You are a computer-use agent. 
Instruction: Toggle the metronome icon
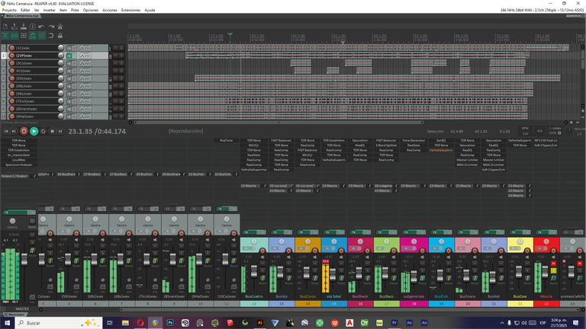[60, 27]
